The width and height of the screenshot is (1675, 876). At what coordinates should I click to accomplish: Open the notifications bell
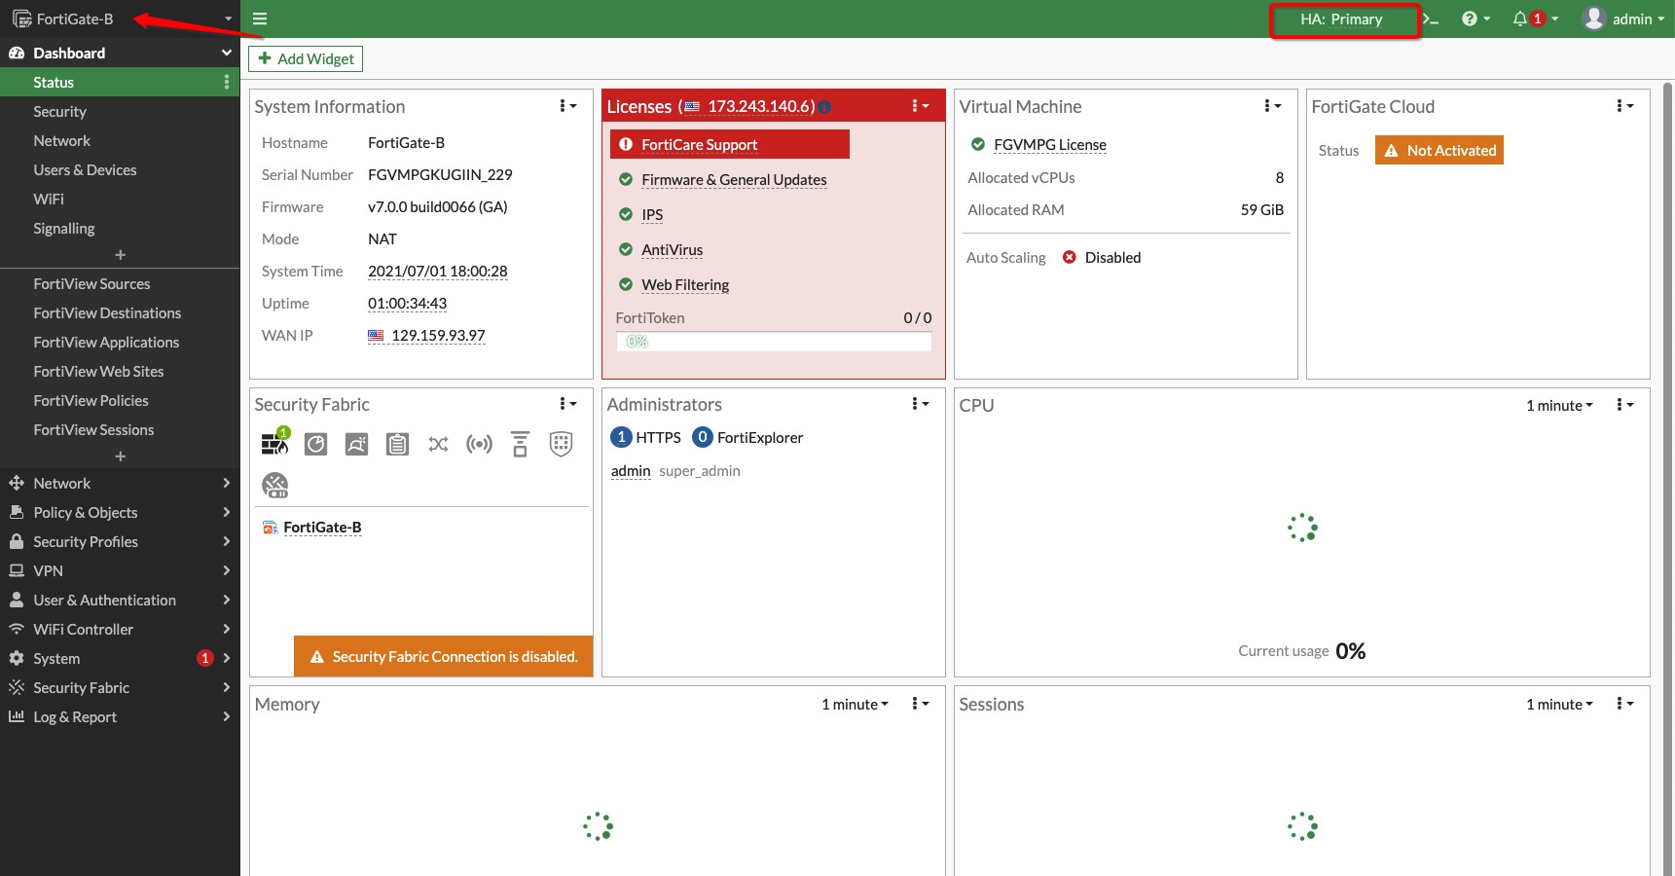pyautogui.click(x=1519, y=18)
